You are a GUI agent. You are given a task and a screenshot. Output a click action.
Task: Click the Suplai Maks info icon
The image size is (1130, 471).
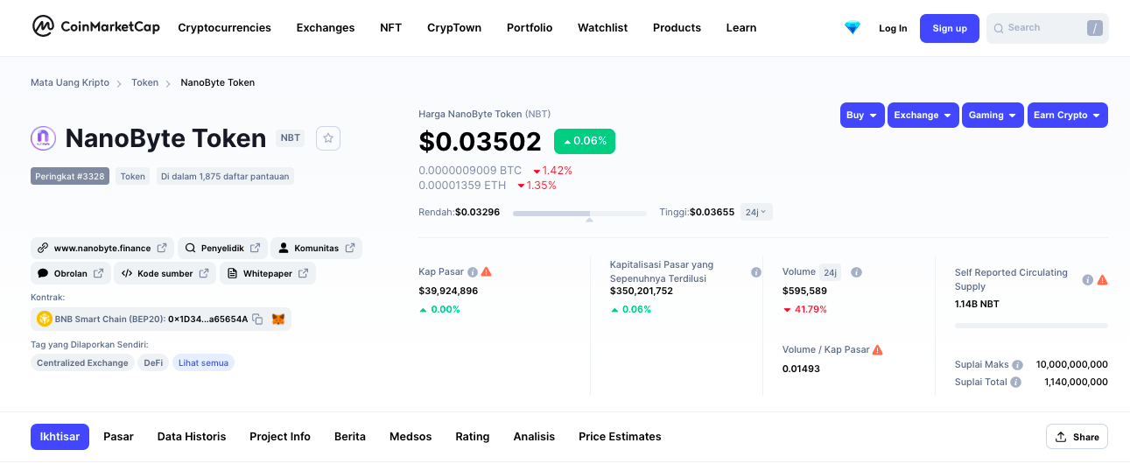[x=1017, y=365]
